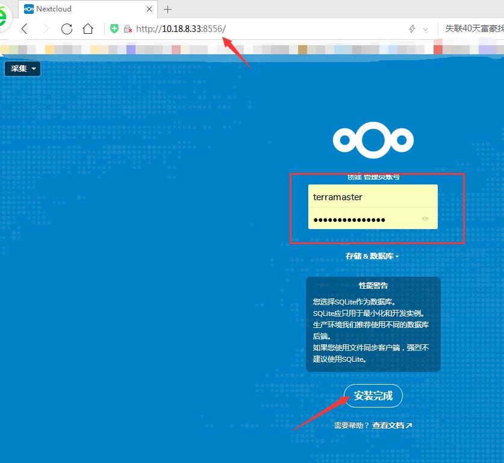Image resolution: width=504 pixels, height=463 pixels.
Task: Click the text 您选择SQLite作为数据库。
Action: pos(354,302)
